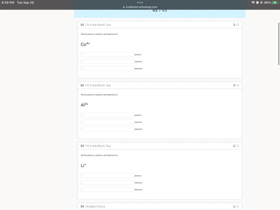Image resolution: width=280 pixels, height=210 pixels.
Task: Tap the Wi-Fi status icon
Action: tap(253, 3)
